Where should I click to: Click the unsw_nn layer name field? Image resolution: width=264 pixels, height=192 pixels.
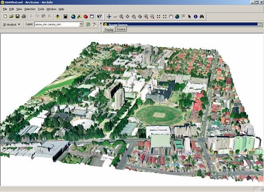[x=57, y=24]
